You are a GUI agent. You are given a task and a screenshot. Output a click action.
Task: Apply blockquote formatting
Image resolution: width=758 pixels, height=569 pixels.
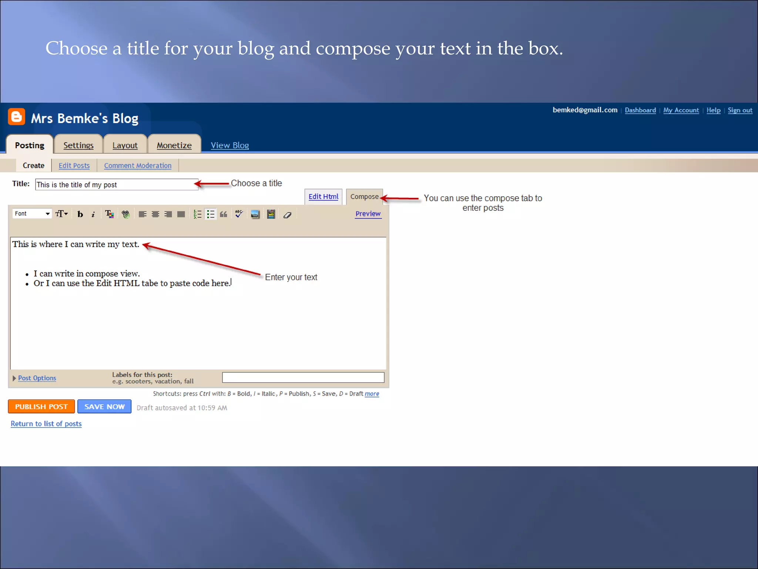224,214
